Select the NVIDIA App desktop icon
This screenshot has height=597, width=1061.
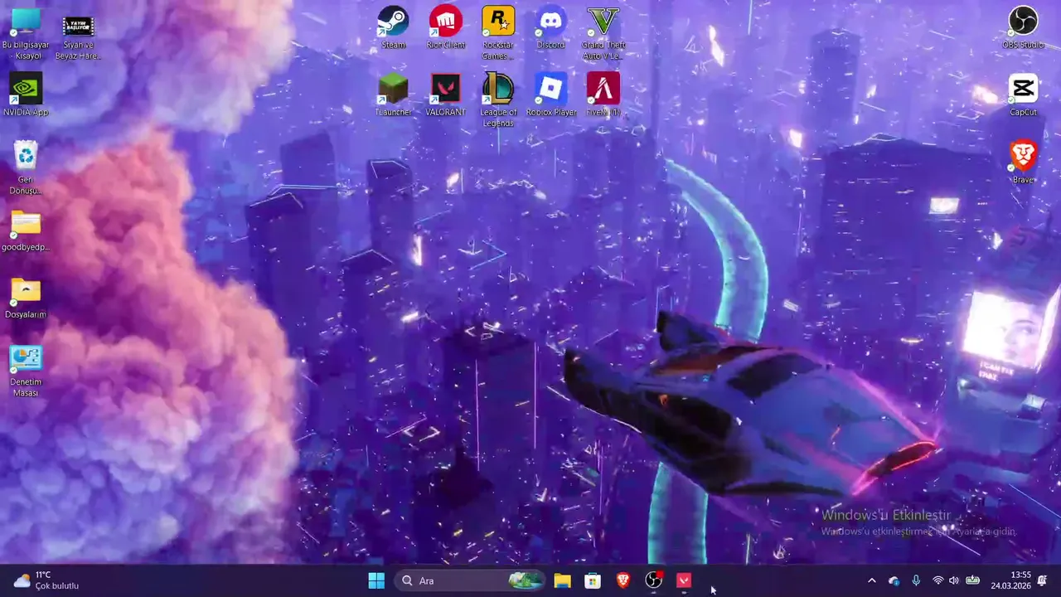(x=26, y=95)
